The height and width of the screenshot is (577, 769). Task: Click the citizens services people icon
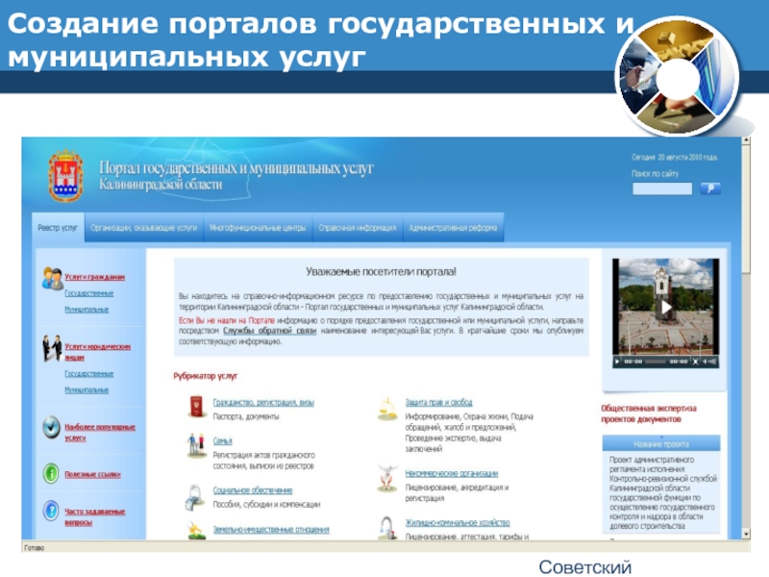pyautogui.click(x=52, y=278)
